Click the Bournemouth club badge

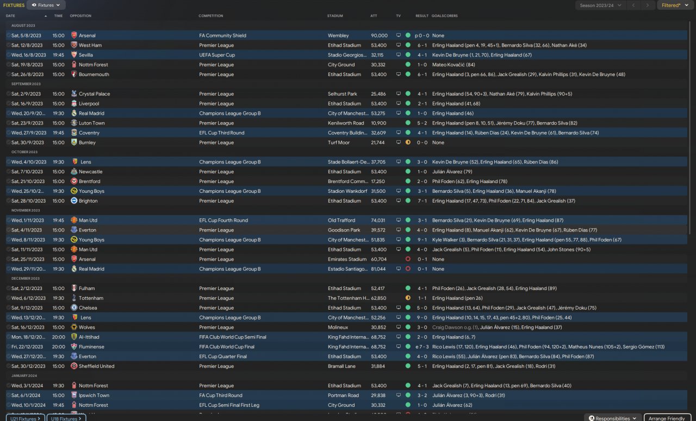(73, 74)
